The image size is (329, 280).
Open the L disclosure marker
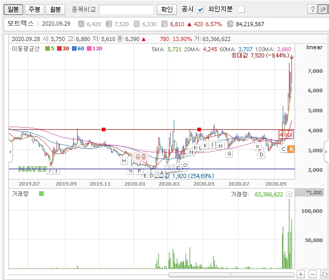[x=200, y=148]
